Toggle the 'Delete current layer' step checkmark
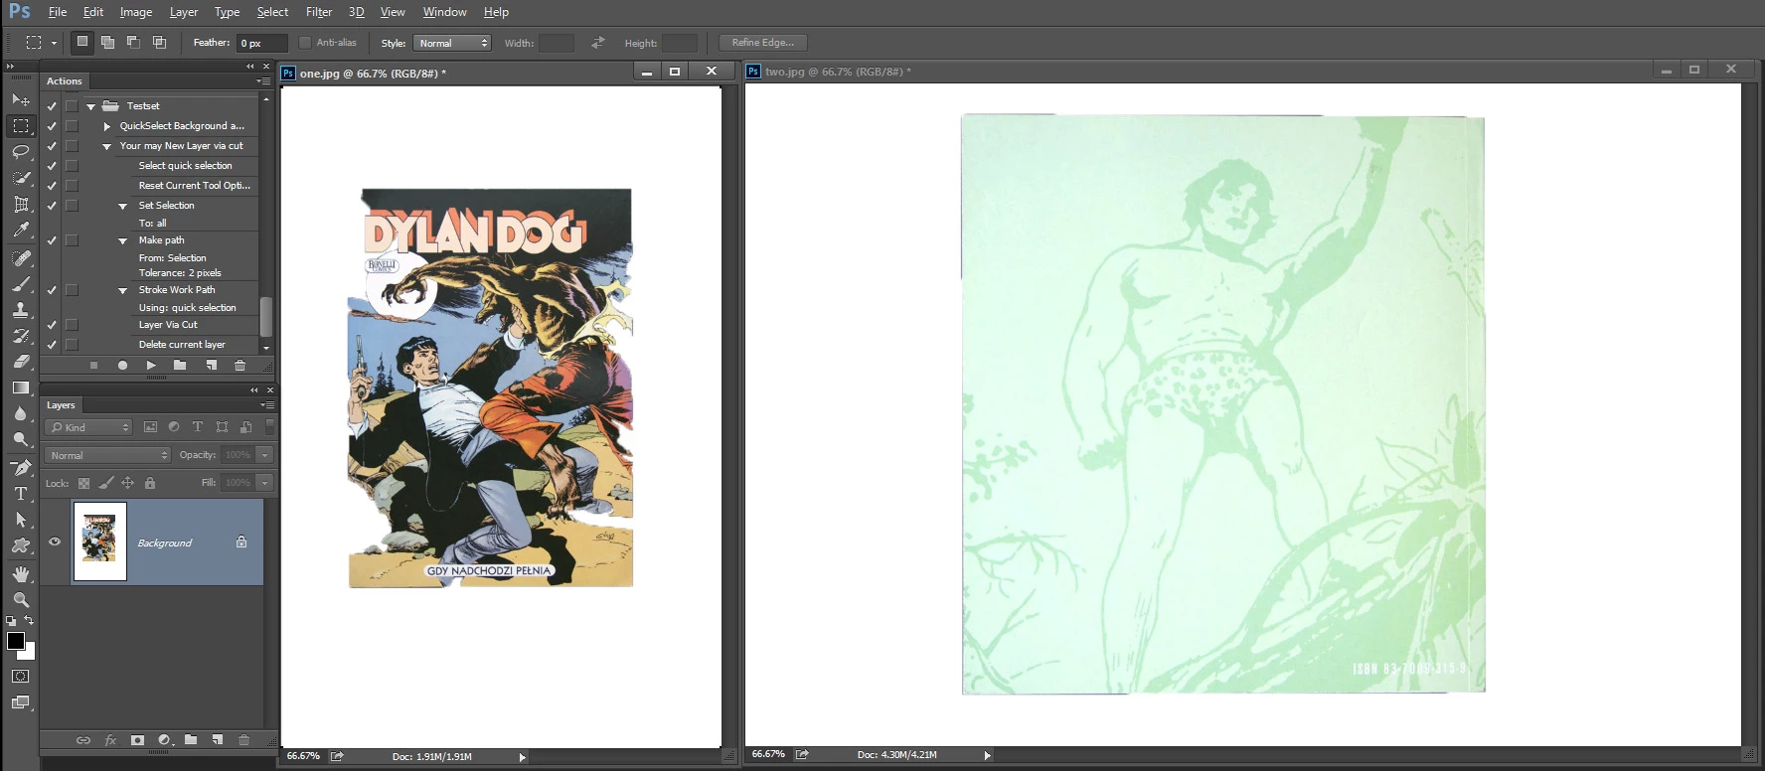Viewport: 1765px width, 771px height. pos(52,345)
